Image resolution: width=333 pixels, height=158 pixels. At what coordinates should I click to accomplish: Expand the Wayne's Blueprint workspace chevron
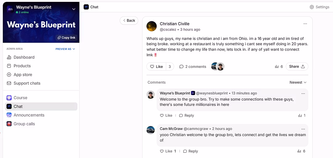[74, 9]
